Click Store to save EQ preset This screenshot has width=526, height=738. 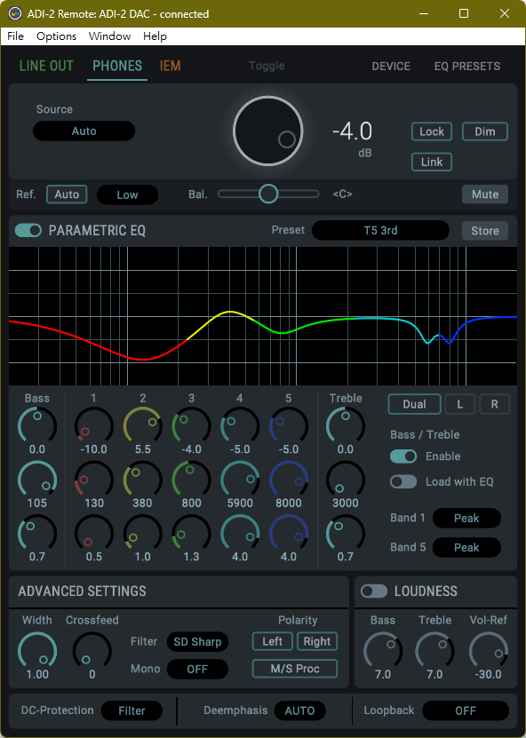pyautogui.click(x=485, y=231)
